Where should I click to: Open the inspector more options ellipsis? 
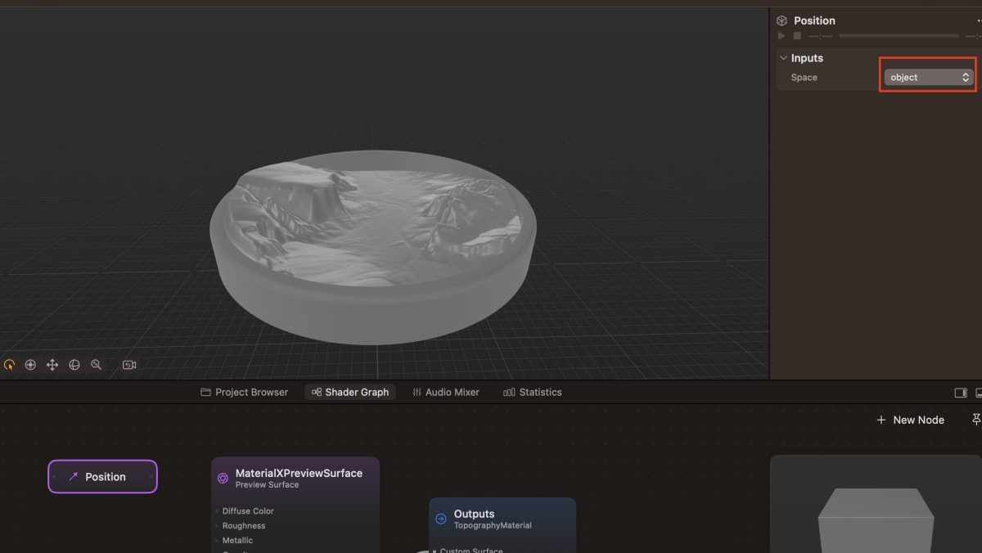[x=979, y=20]
